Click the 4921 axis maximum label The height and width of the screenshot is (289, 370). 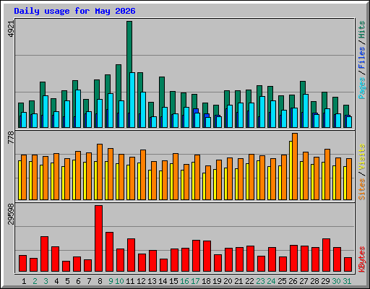point(11,29)
